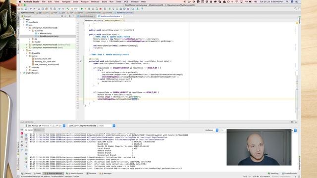Open the File menu
This screenshot has width=317, height=178.
click(44, 1)
